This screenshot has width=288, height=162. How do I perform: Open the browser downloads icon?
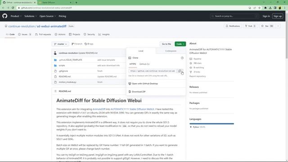point(270,8)
